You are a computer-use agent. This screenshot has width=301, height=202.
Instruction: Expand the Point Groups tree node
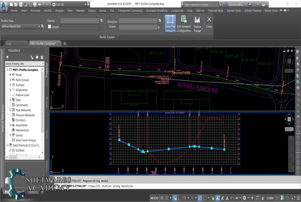(x=10, y=80)
